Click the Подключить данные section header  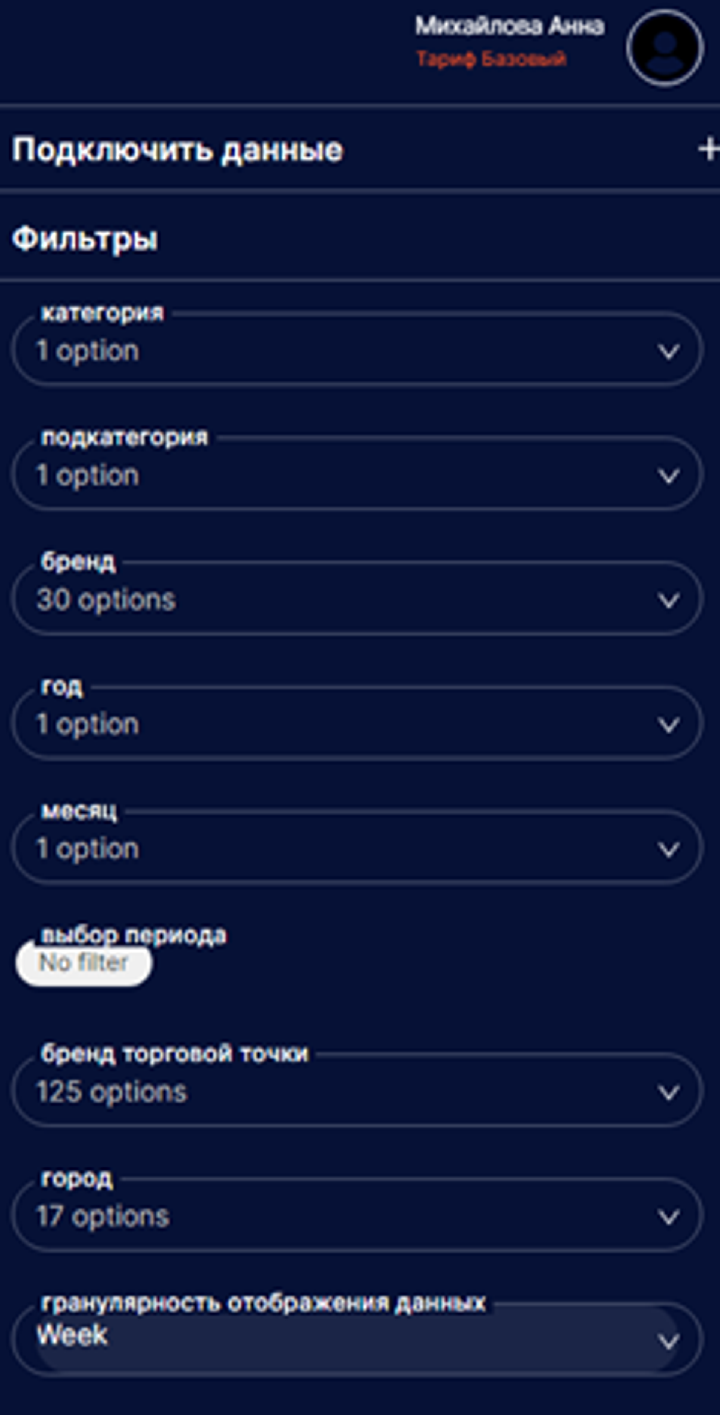pos(177,149)
